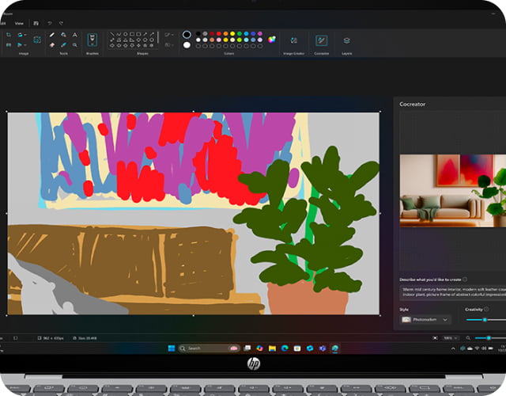Select Color 2 white secondary swatch
The width and height of the screenshot is (506, 396).
(187, 45)
